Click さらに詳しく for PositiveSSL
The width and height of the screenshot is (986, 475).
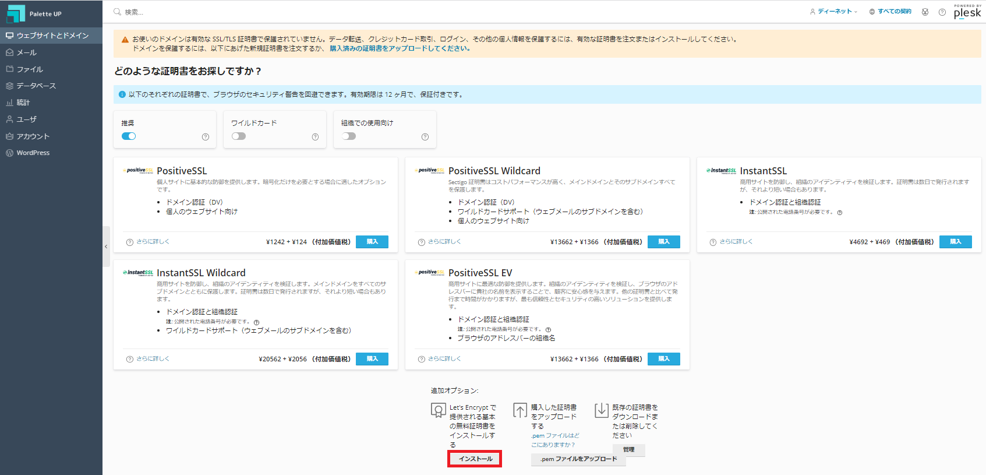pos(153,241)
